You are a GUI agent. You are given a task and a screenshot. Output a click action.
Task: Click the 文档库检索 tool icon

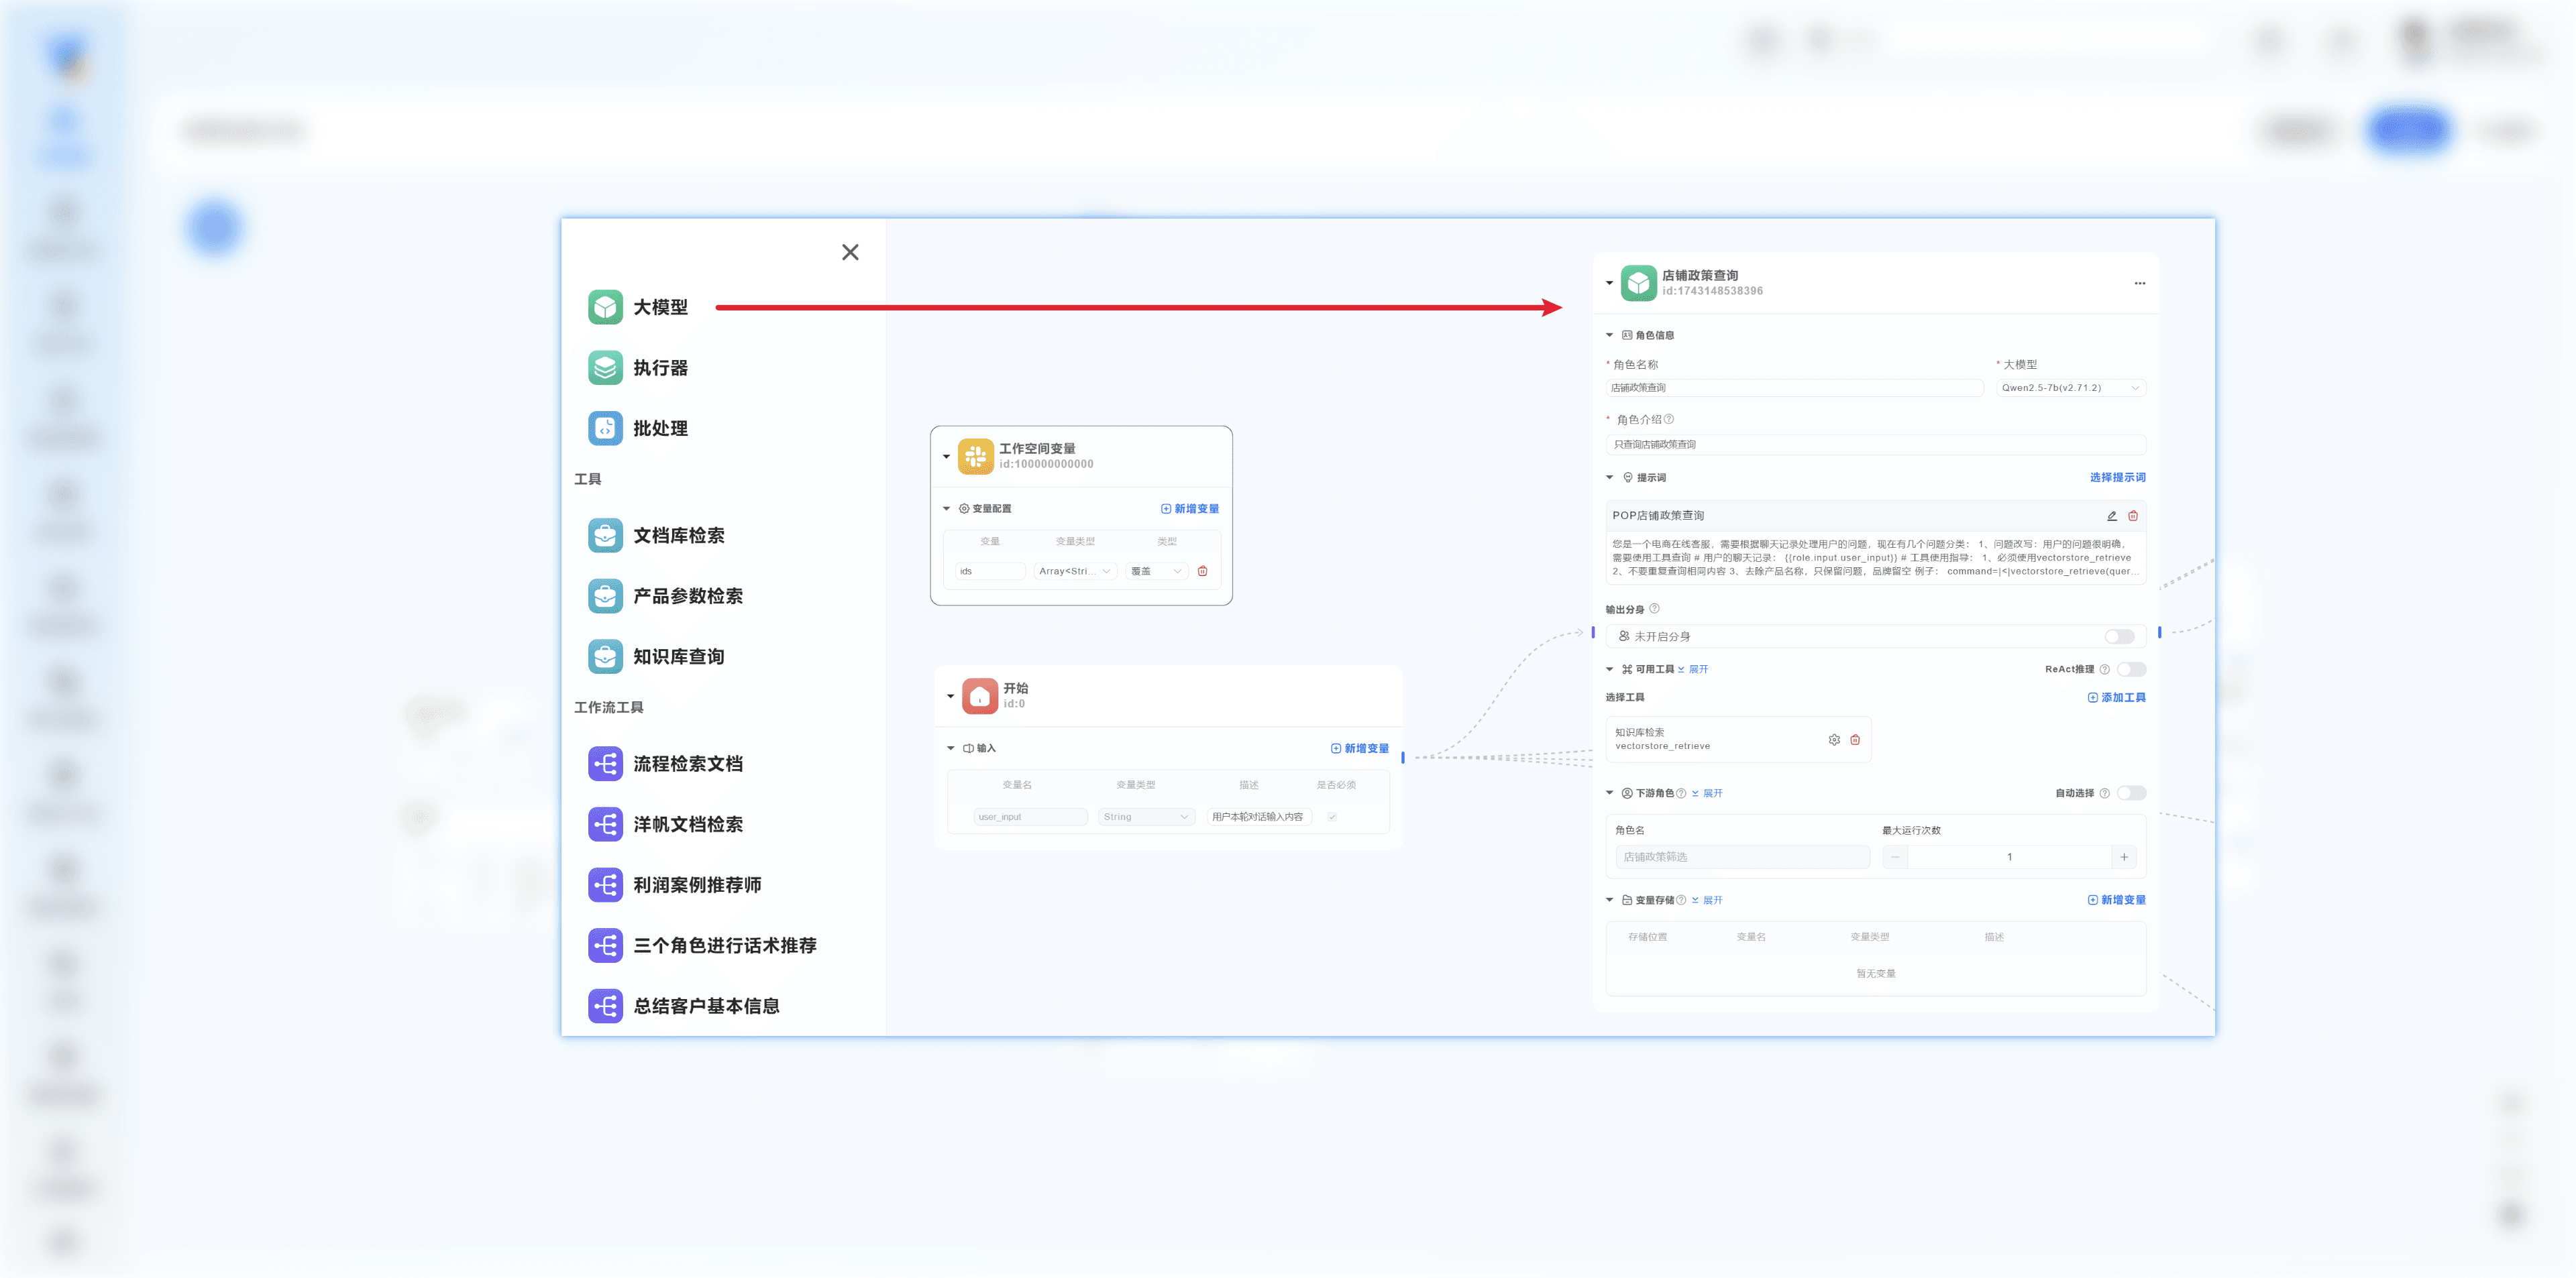(605, 536)
